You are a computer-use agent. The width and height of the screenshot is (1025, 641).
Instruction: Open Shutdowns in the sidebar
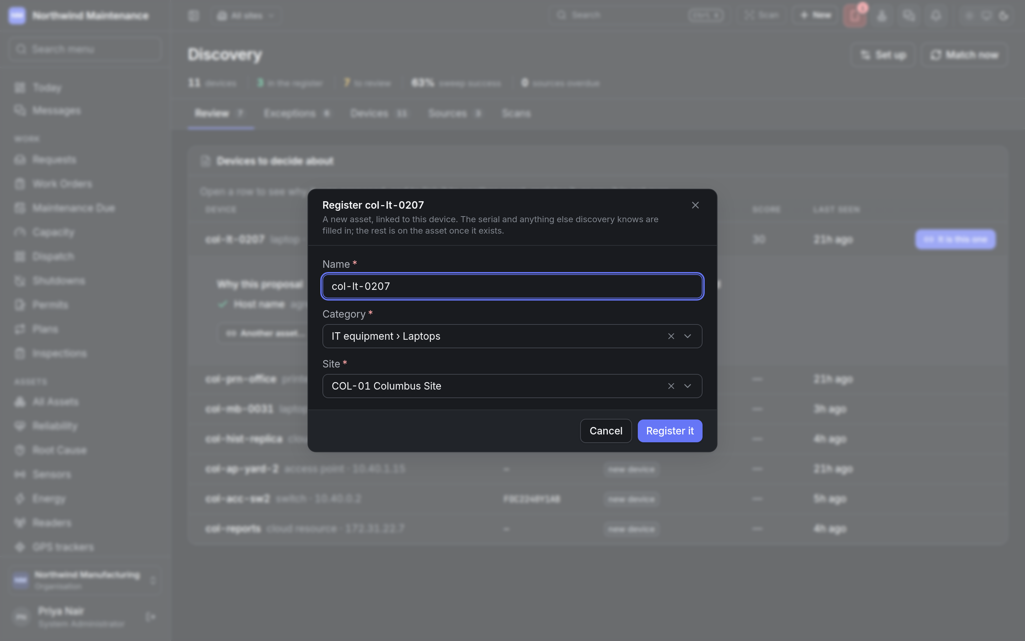pos(85,281)
